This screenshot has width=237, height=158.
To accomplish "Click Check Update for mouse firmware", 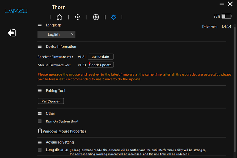I will (101, 65).
